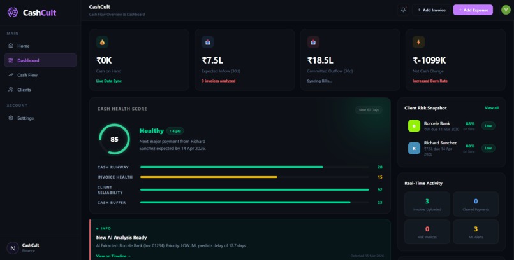Click Low badge for Borcele Bank
Viewport: 514px width, 260px height.
click(x=488, y=126)
